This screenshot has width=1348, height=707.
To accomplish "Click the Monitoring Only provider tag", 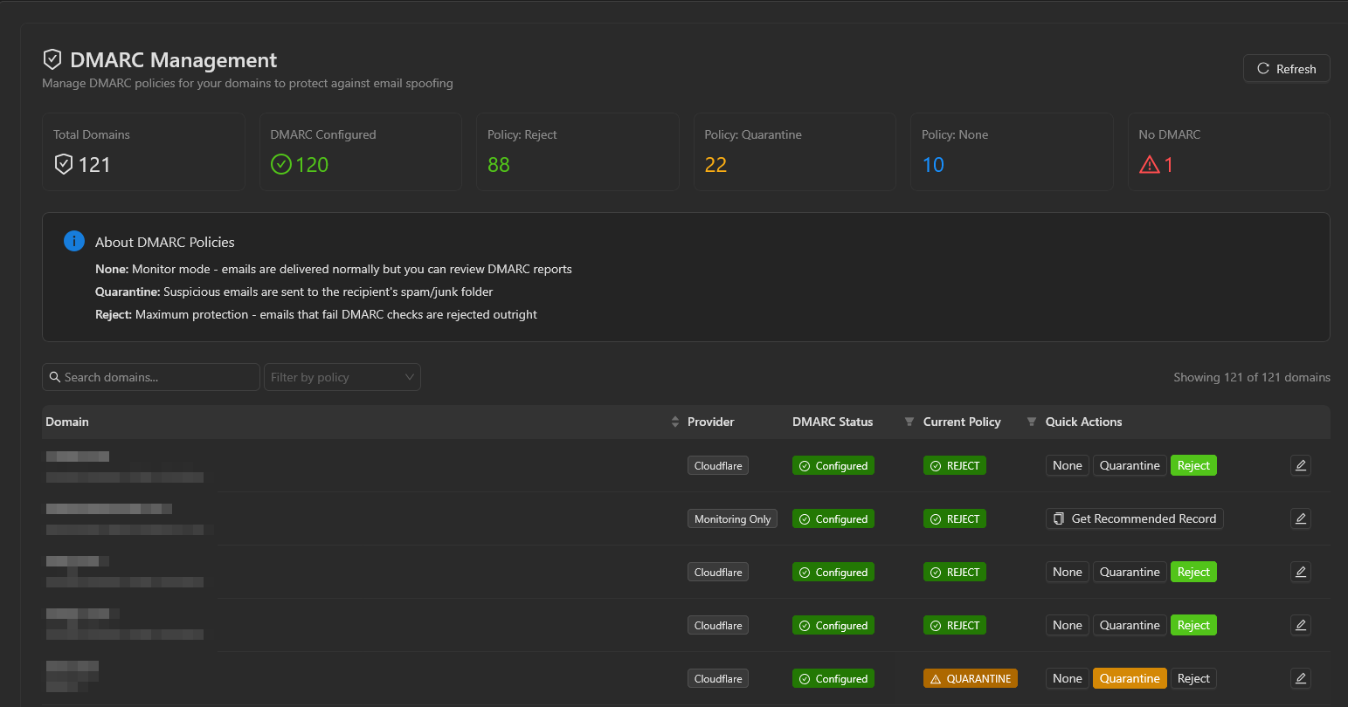I will pyautogui.click(x=732, y=518).
